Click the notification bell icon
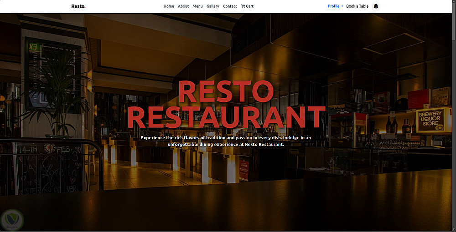Viewport: 456px width, 232px height. click(376, 6)
